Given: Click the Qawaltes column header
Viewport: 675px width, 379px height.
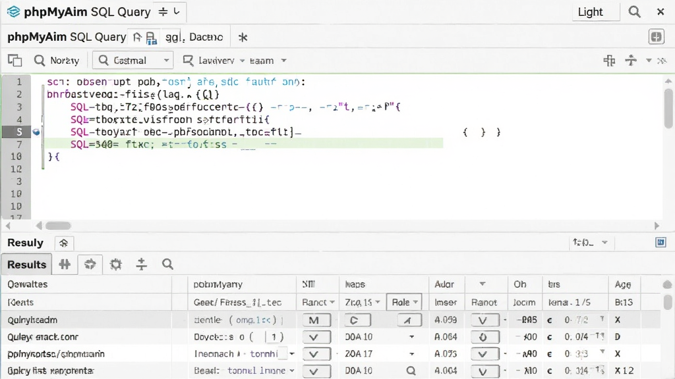Looking at the screenshot, I should tap(28, 284).
